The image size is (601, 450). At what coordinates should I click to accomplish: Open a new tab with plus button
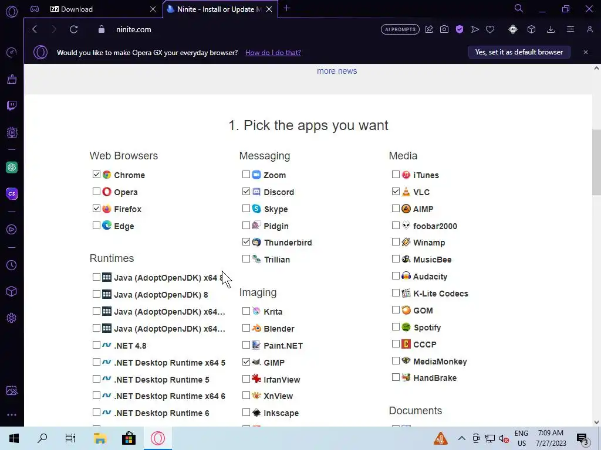[286, 8]
